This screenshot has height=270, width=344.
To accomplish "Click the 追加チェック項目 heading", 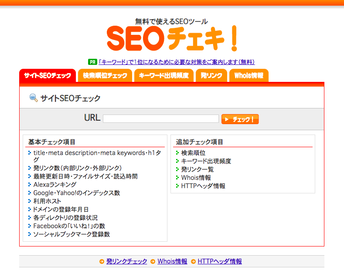I will [x=199, y=142].
